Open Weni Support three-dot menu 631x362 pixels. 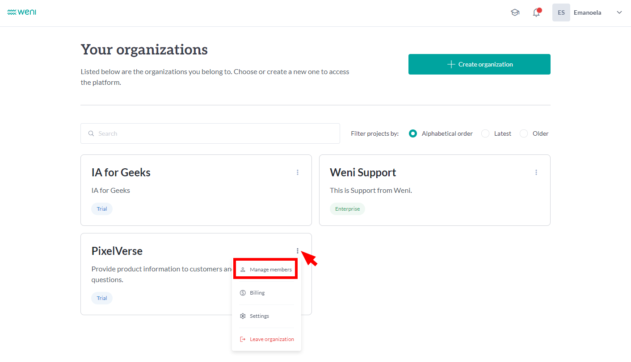click(536, 172)
